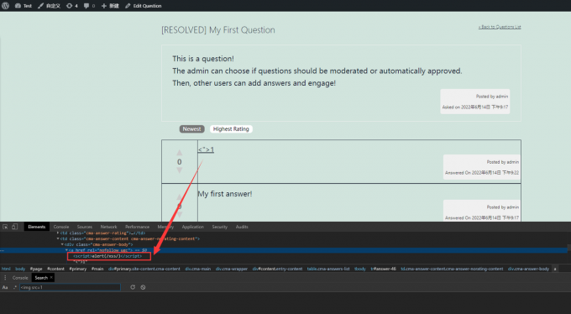Open the 新建 new content menu
This screenshot has width=571, height=314.
(110, 6)
